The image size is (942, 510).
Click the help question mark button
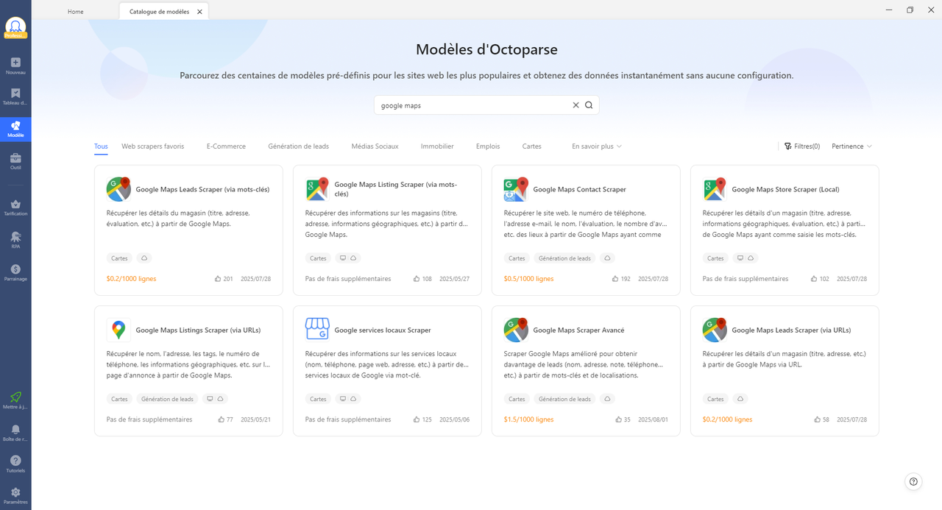[x=913, y=481]
